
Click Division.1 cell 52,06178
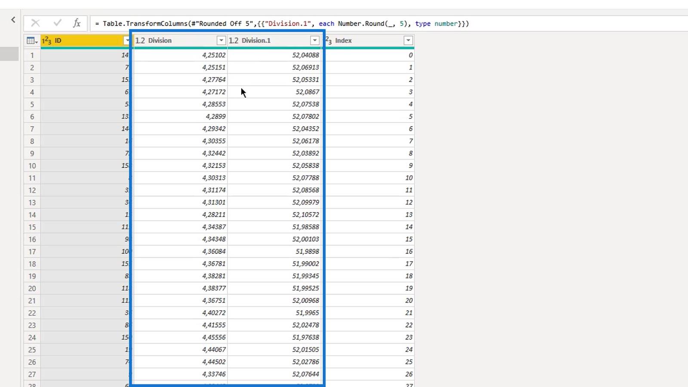click(x=274, y=141)
